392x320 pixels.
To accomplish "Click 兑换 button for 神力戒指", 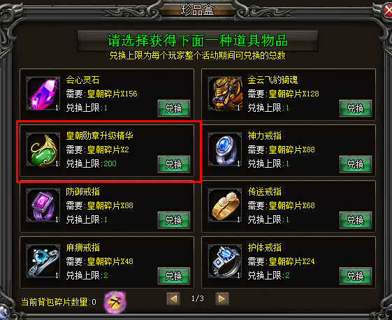I will [355, 164].
